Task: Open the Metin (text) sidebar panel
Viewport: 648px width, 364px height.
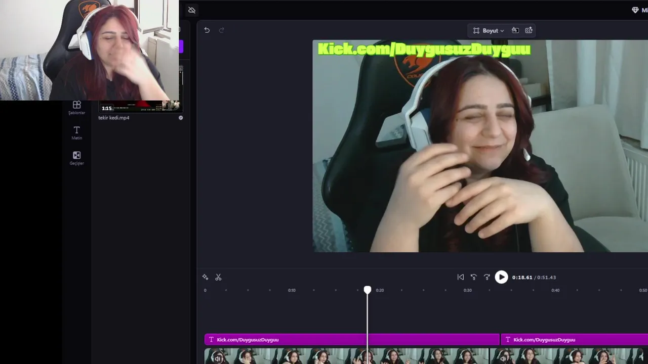Action: tap(76, 133)
